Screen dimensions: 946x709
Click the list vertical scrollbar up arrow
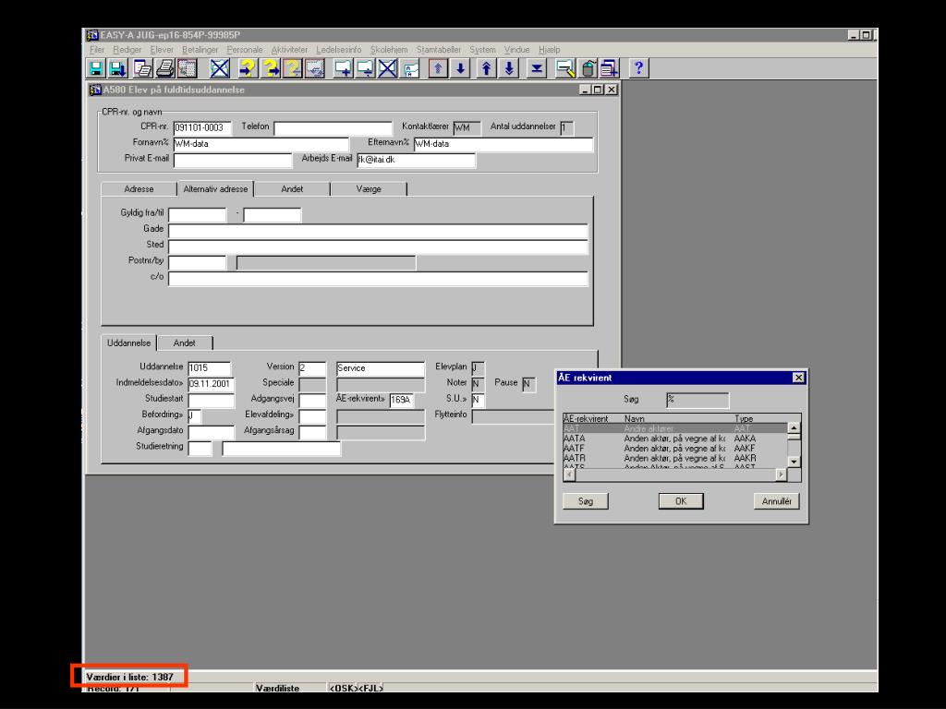pyautogui.click(x=794, y=428)
